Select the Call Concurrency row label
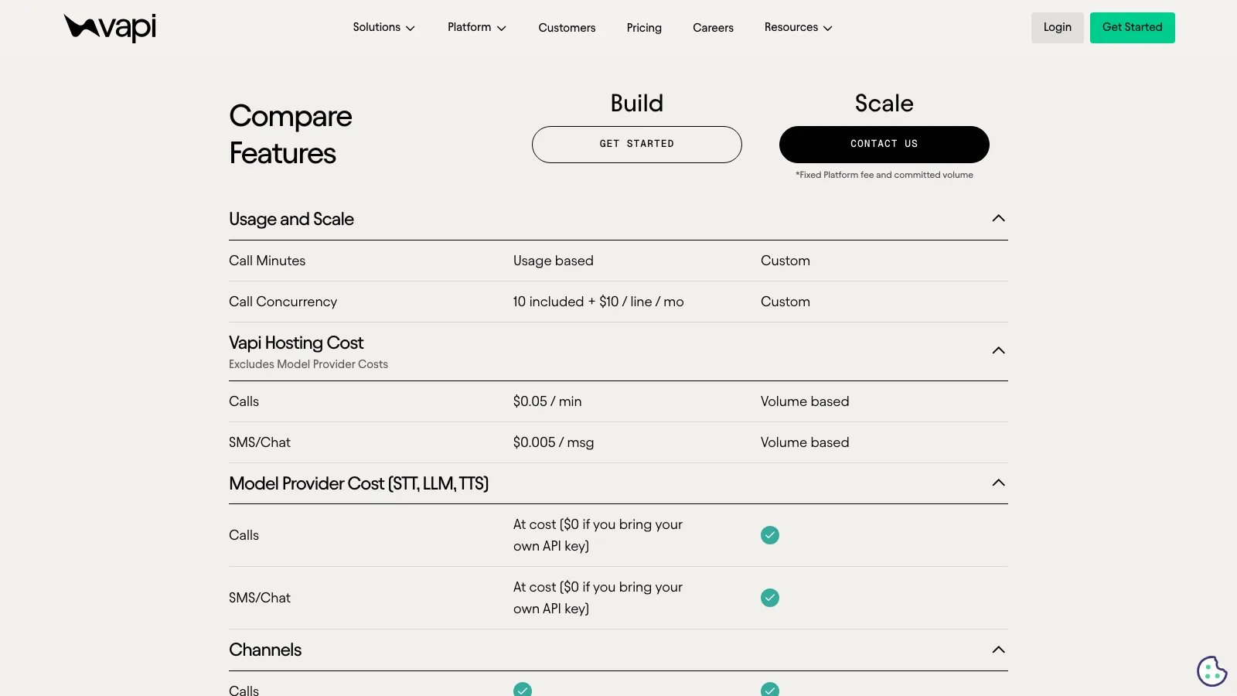This screenshot has width=1237, height=696. click(283, 302)
